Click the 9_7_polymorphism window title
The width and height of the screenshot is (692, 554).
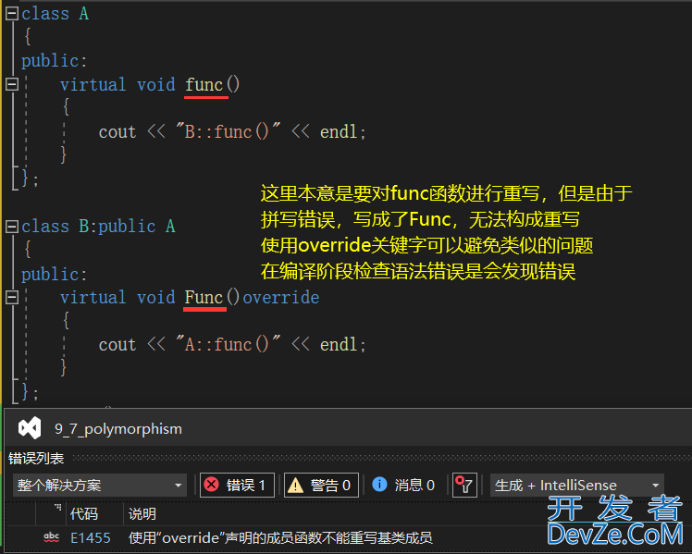pyautogui.click(x=118, y=429)
